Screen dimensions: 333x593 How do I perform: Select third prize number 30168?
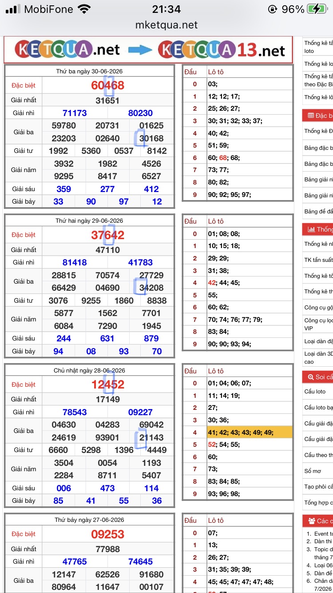(x=151, y=138)
